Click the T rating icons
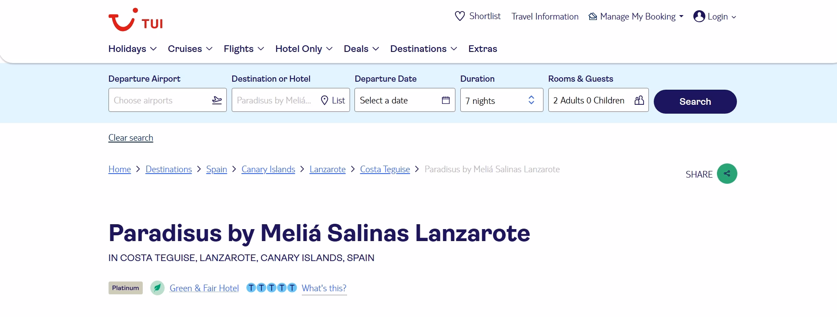Image resolution: width=837 pixels, height=317 pixels. (x=271, y=288)
